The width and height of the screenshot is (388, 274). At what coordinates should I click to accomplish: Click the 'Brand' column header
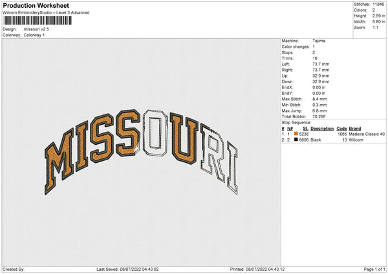point(355,129)
